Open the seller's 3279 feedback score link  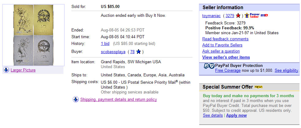pyautogui.click(x=229, y=16)
